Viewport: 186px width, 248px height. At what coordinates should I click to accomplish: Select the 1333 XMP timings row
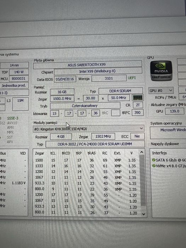(x=86, y=166)
